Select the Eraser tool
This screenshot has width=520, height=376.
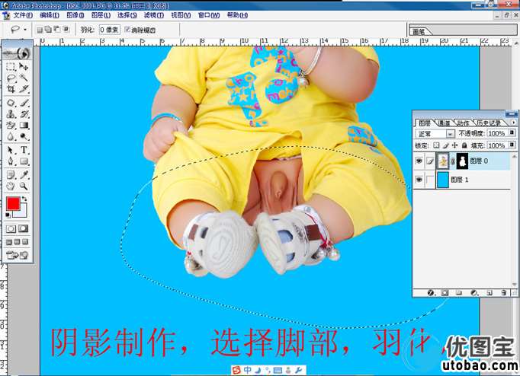[x=11, y=125]
